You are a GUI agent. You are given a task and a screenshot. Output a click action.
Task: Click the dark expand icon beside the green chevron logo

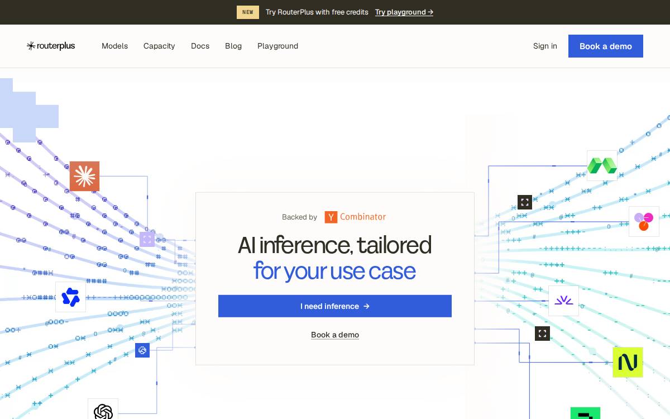click(525, 202)
